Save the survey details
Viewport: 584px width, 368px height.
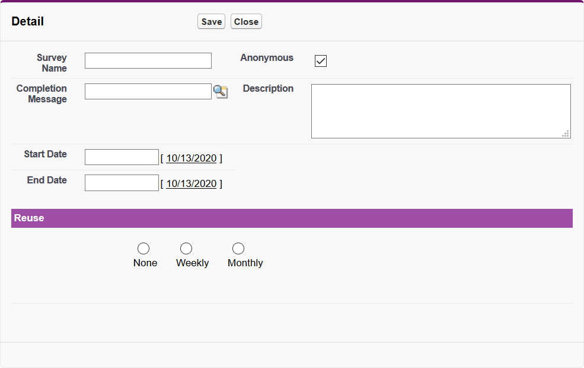[211, 22]
